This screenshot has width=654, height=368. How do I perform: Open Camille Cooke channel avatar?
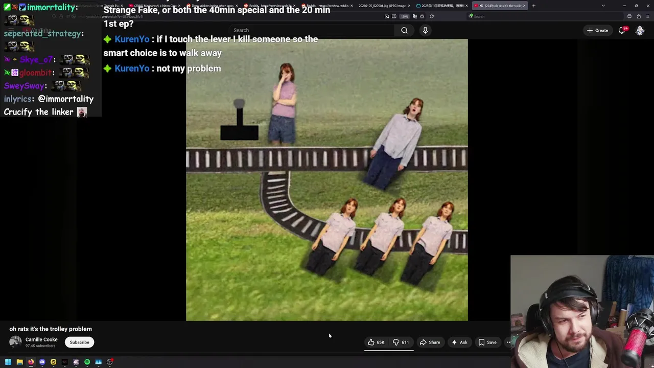[x=15, y=342]
